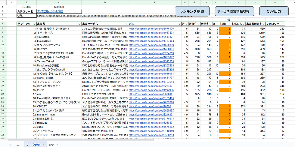Open filter icon on ランキング column
295x147 pixels.
pyautogui.click(x=34, y=24)
